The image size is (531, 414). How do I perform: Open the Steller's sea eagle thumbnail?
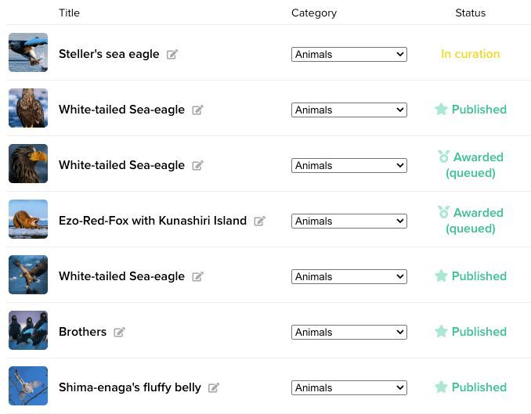coord(28,52)
